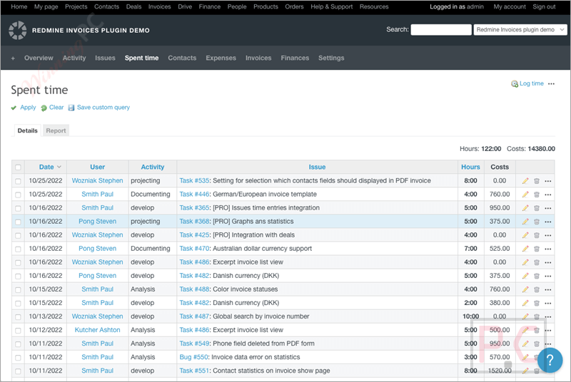Open Pong Steven user on Task #470 row

click(x=97, y=249)
